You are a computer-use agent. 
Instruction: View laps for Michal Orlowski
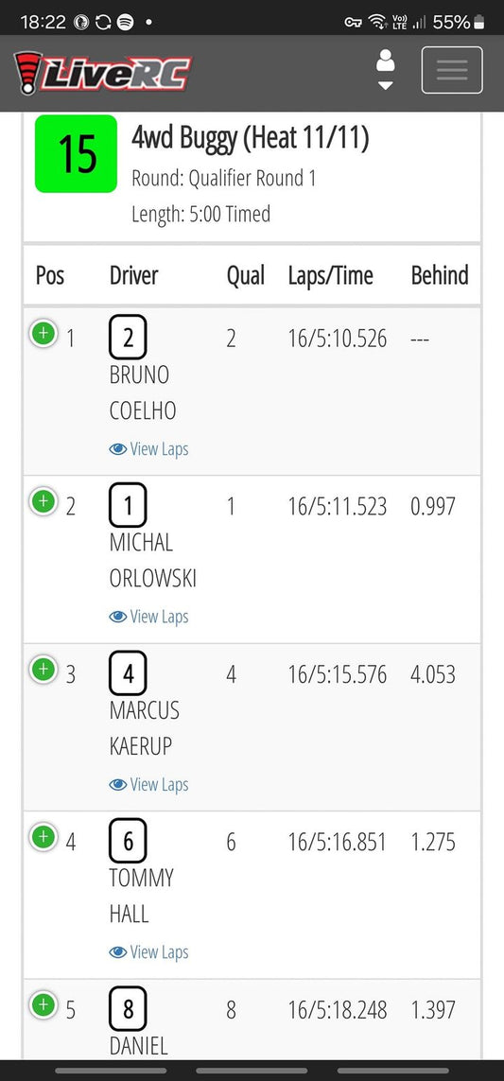coord(148,617)
